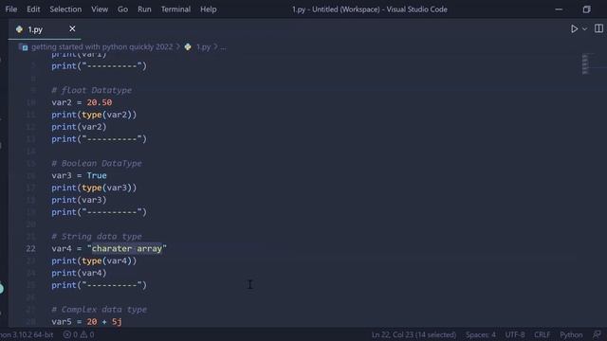This screenshot has width=607, height=341.
Task: Click the 'print(type(var2))' line
Action: pos(94,115)
